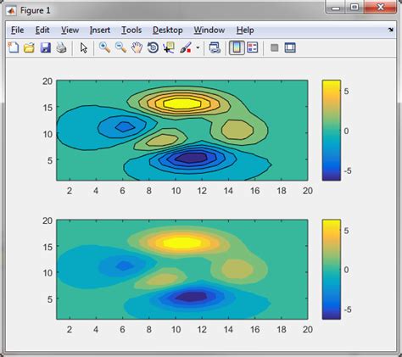Click the Link Plot icon

click(215, 47)
